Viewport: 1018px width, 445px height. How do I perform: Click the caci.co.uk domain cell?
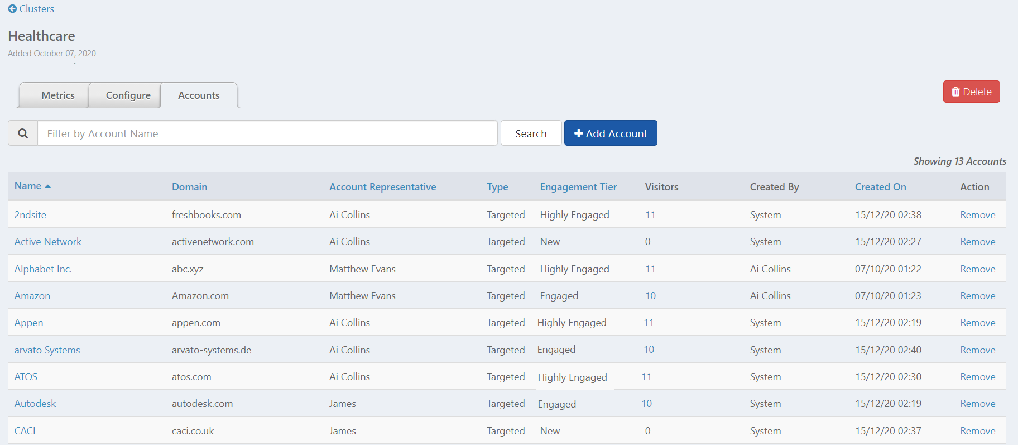(193, 431)
